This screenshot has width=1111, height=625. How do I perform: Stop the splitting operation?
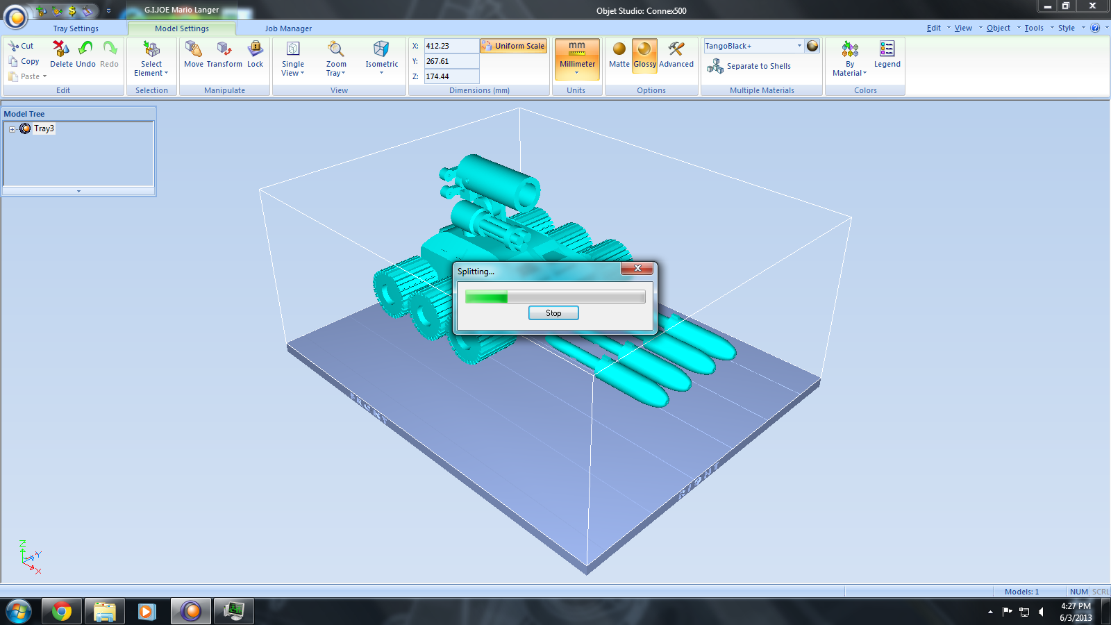(553, 313)
